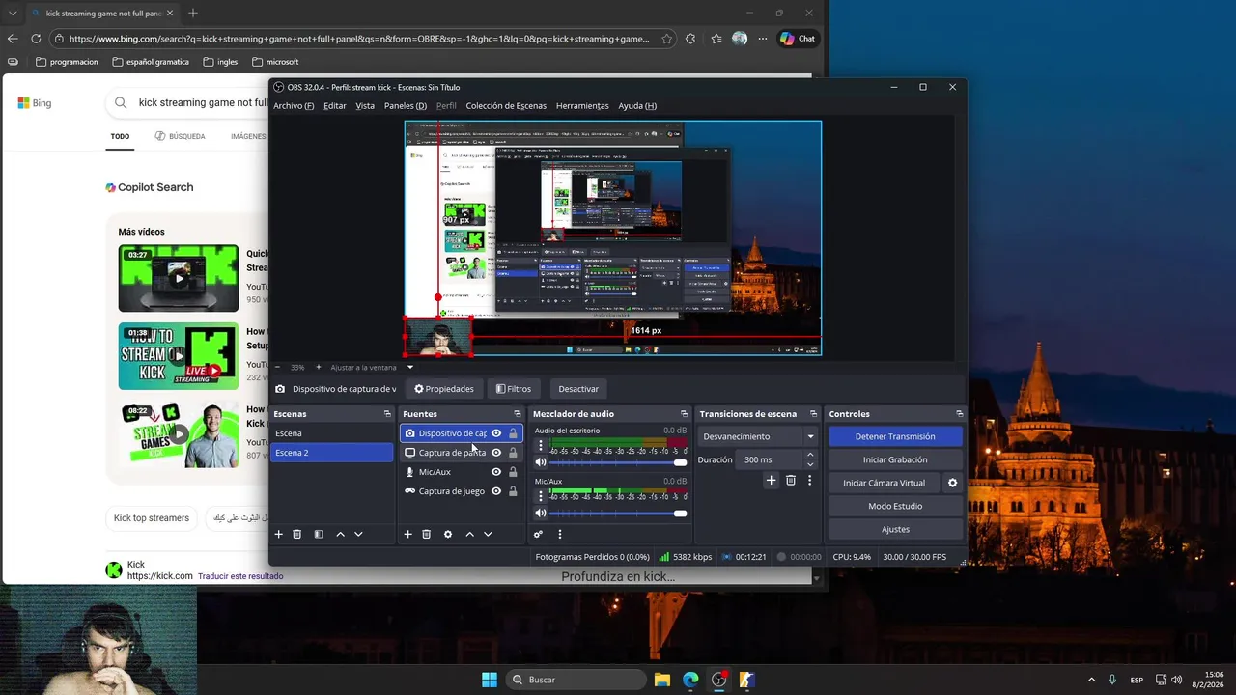The width and height of the screenshot is (1236, 695).
Task: Open the Paneles menu in OBS
Action: (x=406, y=106)
